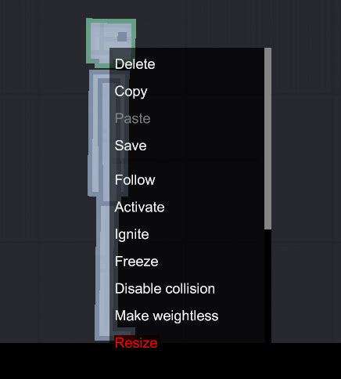Click the red Resize menu entry
This screenshot has width=341, height=379.
136,343
